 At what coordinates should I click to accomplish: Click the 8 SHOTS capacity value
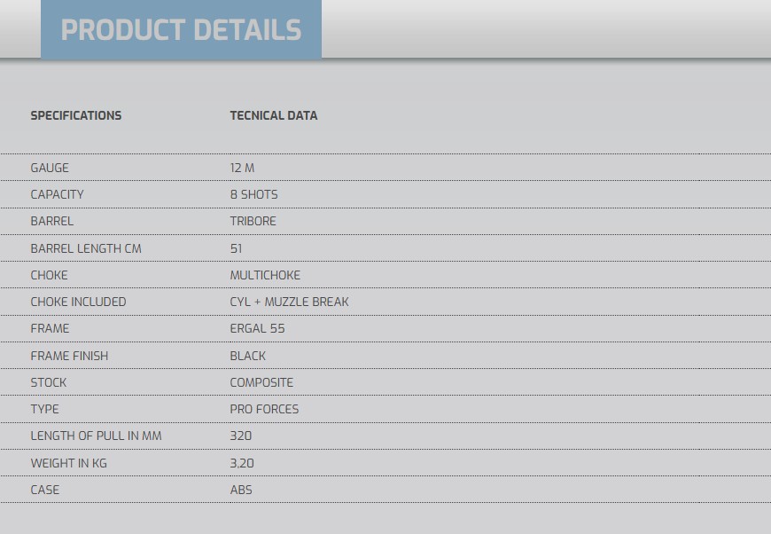pyautogui.click(x=253, y=194)
